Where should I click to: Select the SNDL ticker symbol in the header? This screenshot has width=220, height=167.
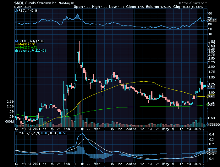tap(19, 3)
